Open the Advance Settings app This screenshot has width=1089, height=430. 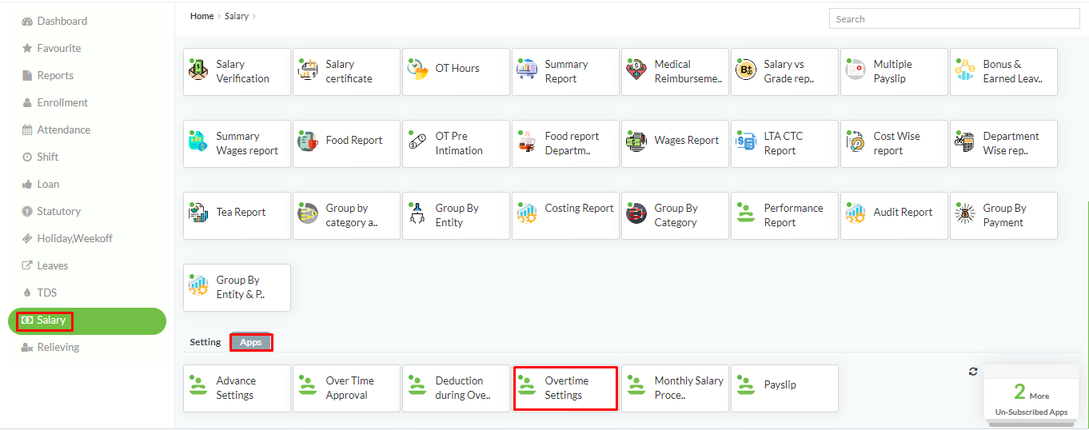click(x=237, y=388)
